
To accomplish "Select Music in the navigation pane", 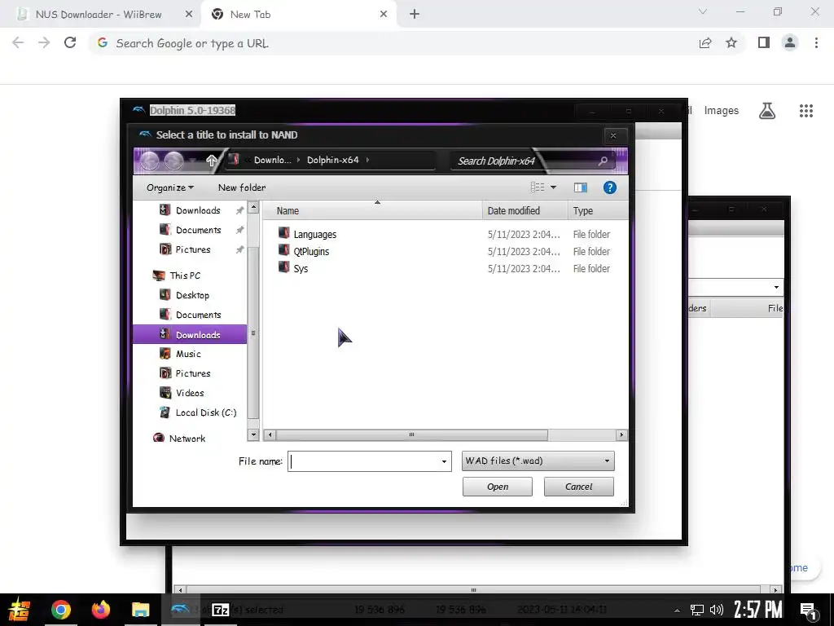I will click(188, 354).
